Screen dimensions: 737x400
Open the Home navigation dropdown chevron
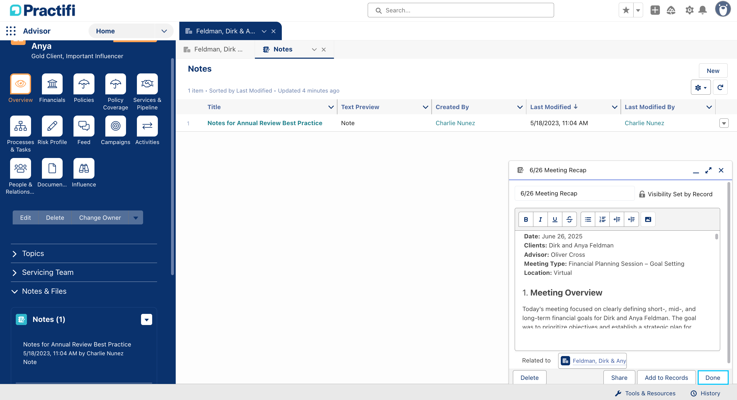(x=164, y=31)
